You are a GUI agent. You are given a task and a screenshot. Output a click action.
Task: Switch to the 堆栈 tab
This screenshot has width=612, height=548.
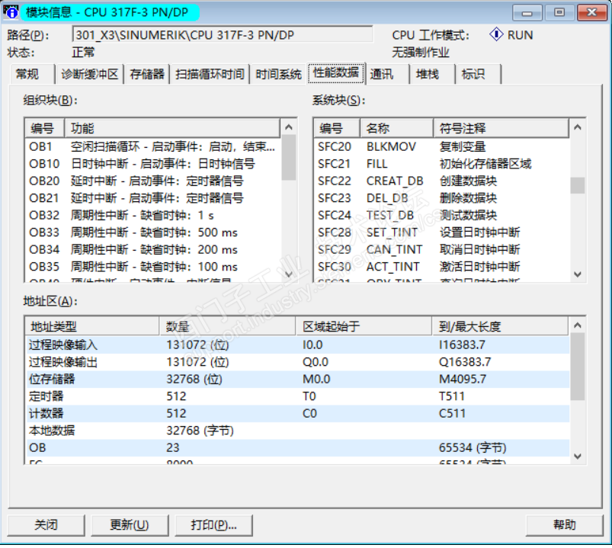433,74
